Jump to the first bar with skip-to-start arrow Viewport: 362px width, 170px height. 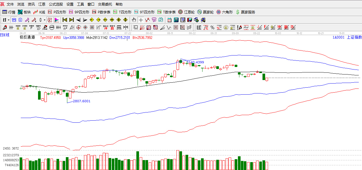point(65,20)
